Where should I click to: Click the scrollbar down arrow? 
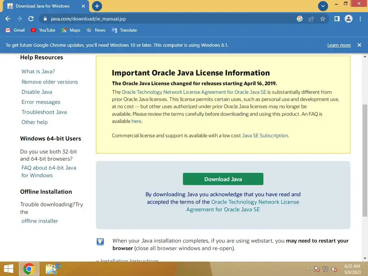[x=365, y=258]
